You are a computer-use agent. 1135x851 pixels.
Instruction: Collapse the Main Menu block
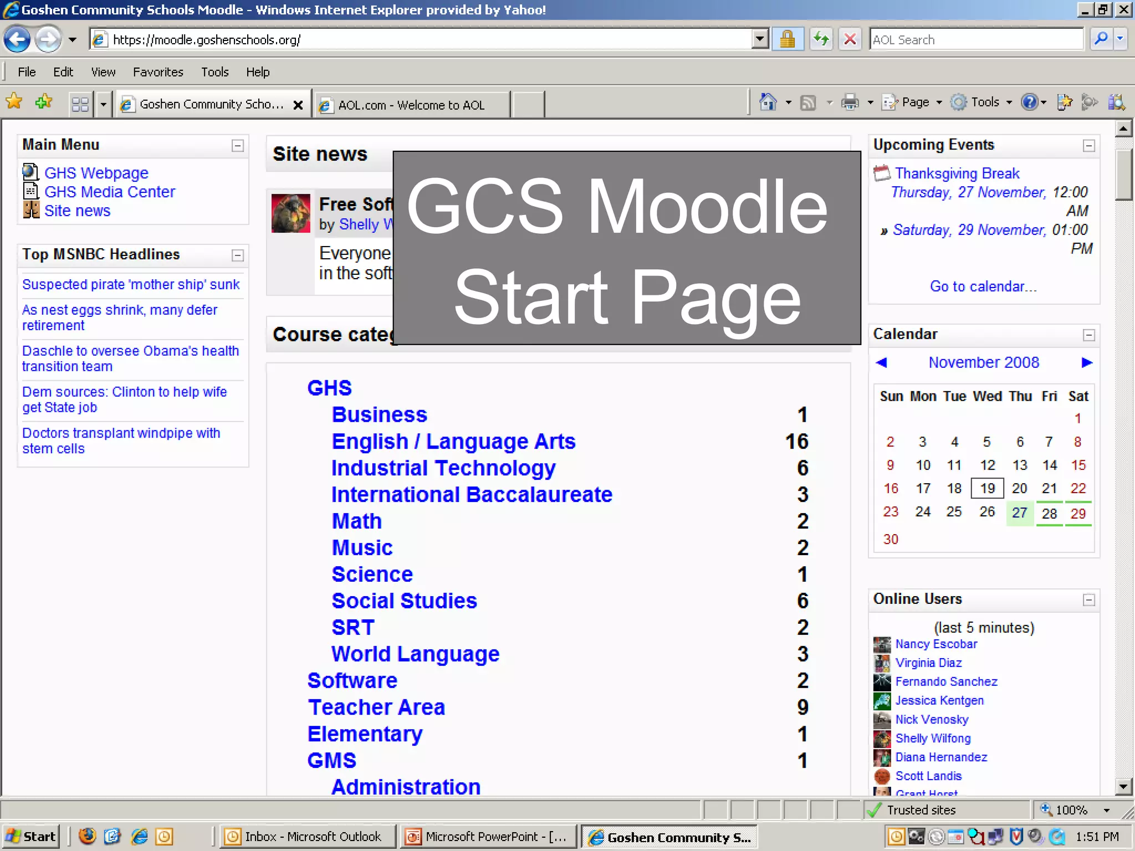point(238,146)
